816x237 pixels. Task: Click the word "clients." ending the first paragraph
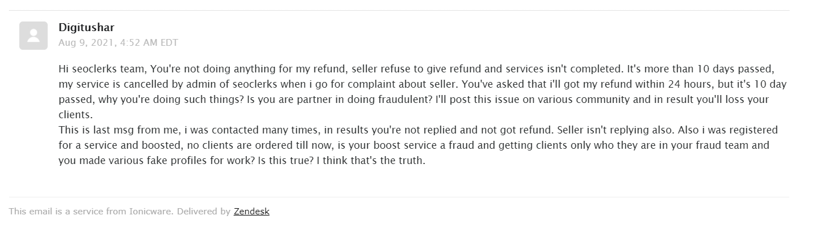click(76, 115)
